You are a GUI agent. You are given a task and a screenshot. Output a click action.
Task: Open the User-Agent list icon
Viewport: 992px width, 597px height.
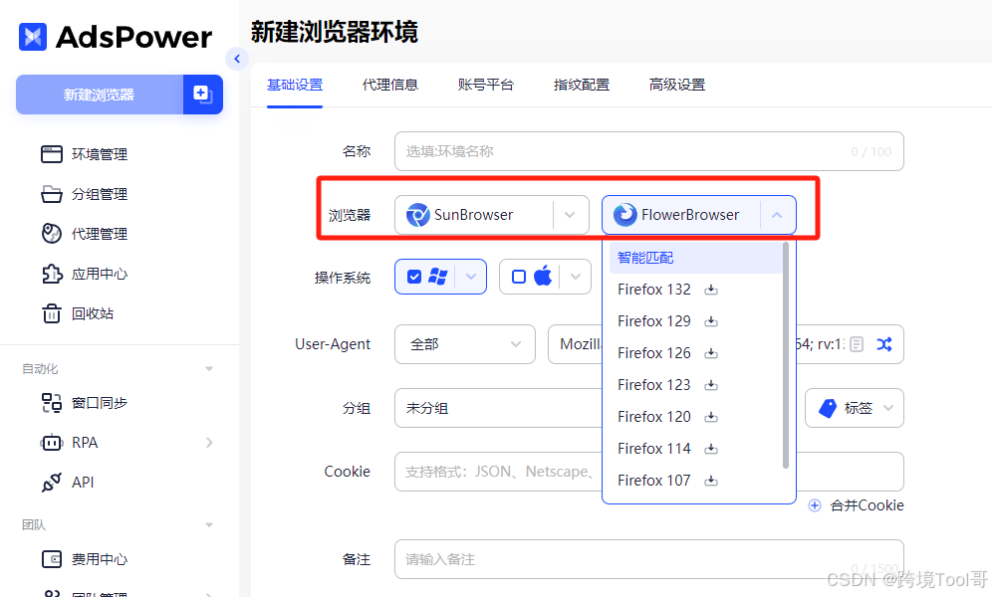pos(857,344)
